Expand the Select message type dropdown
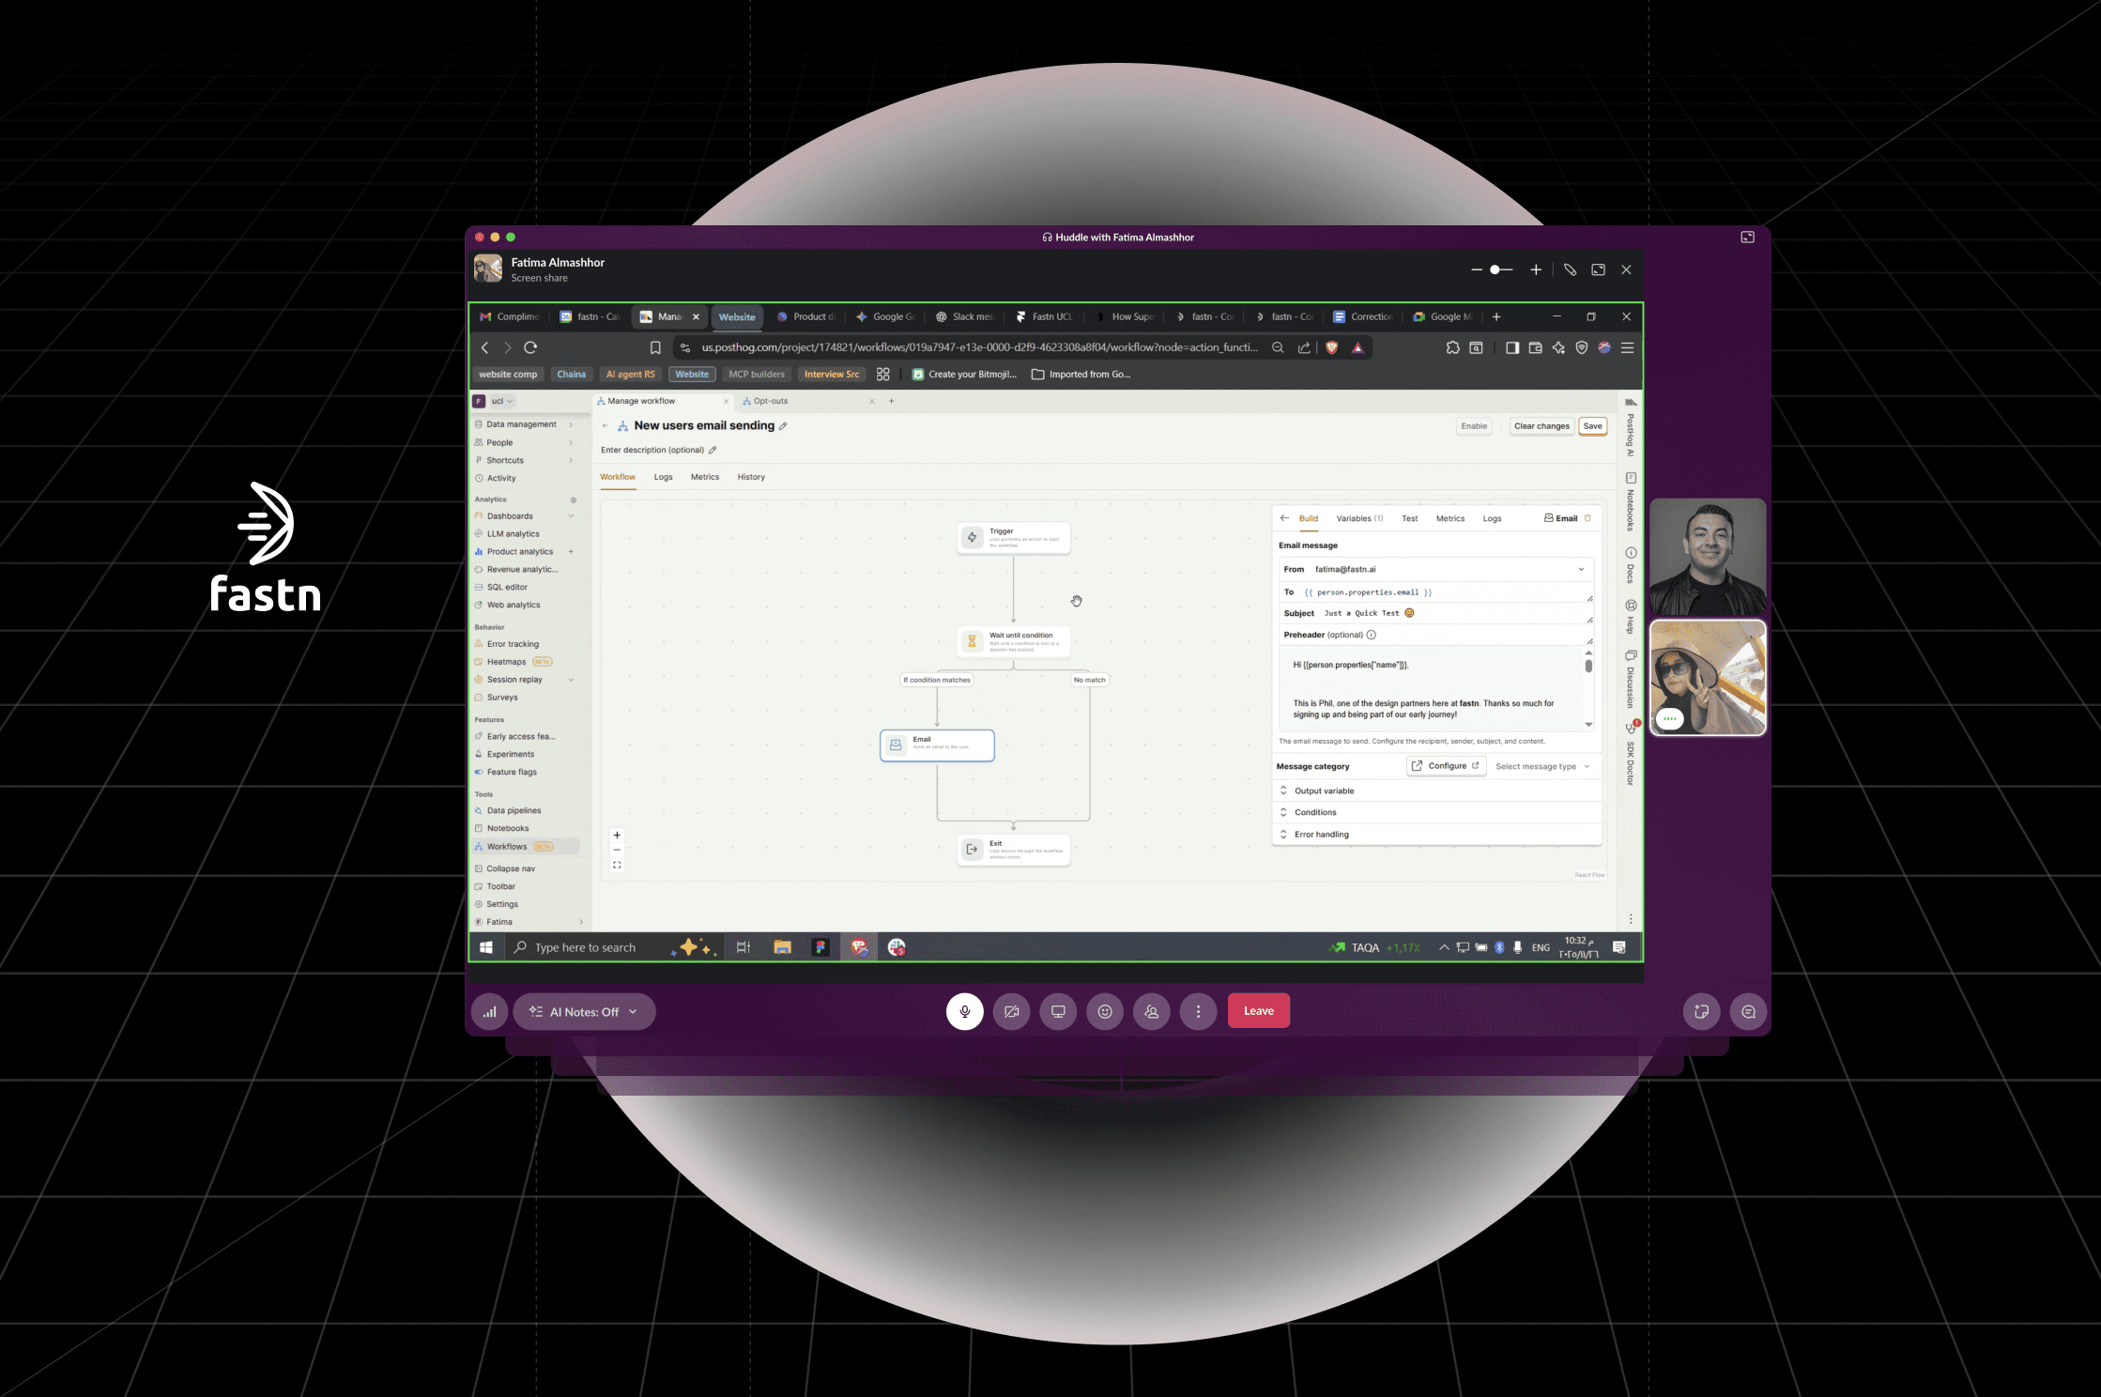 click(1541, 766)
